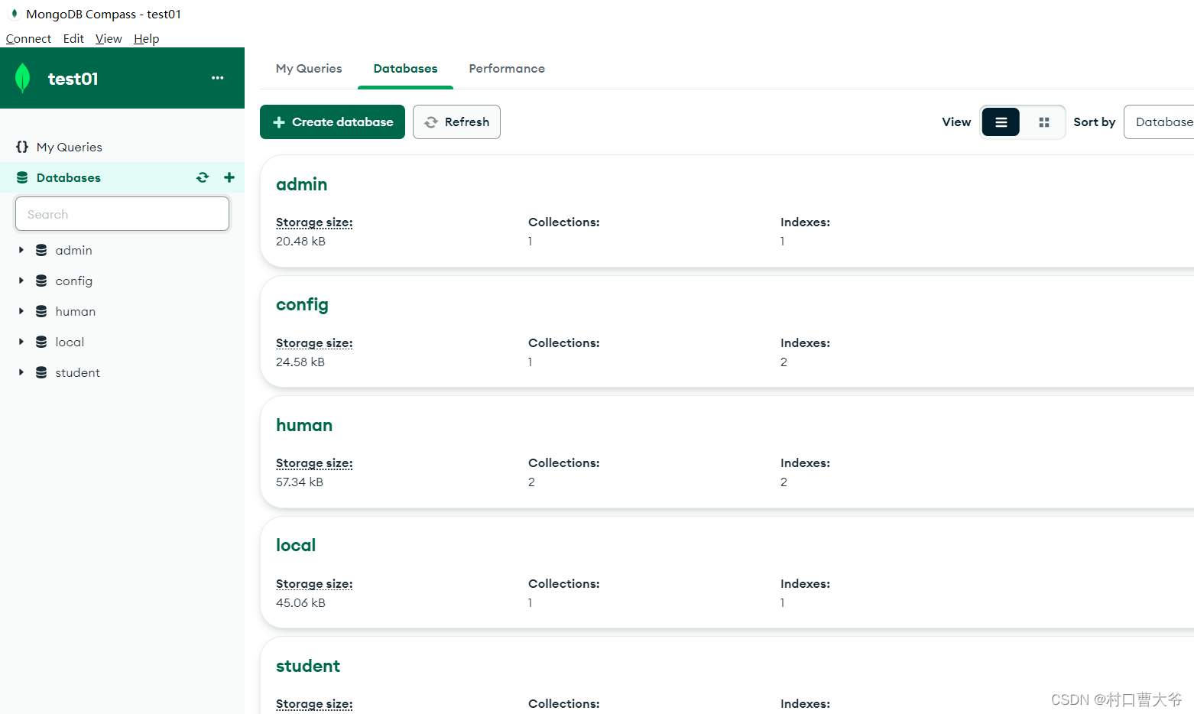Image resolution: width=1194 pixels, height=714 pixels.
Task: Click the refresh icon inside the Refresh button
Action: pyautogui.click(x=432, y=122)
